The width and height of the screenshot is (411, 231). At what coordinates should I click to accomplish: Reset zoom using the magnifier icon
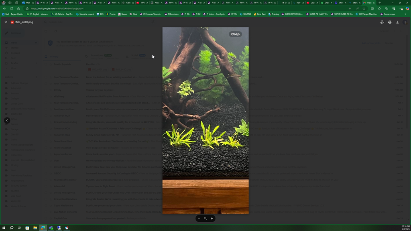205,219
